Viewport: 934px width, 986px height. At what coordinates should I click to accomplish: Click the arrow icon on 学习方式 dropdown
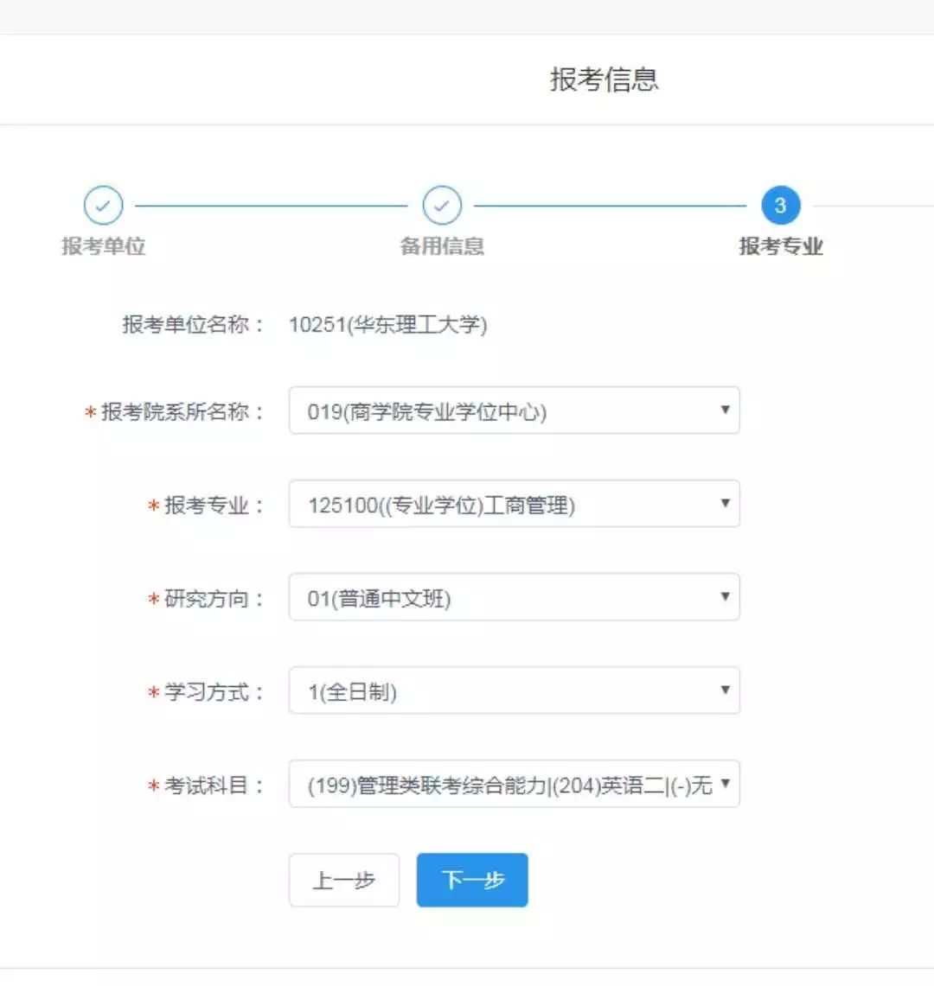pyautogui.click(x=725, y=690)
